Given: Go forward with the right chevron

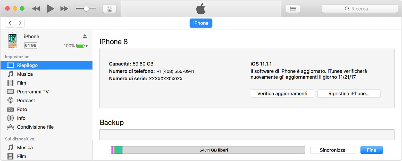Looking at the screenshot, I should (20, 23).
